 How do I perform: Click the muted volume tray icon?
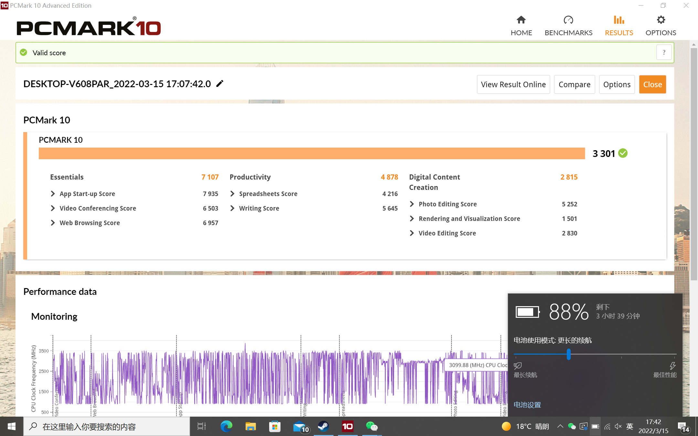(x=618, y=426)
